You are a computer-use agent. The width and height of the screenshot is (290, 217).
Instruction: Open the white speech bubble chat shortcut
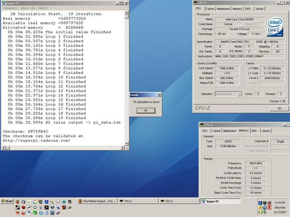(58, 201)
